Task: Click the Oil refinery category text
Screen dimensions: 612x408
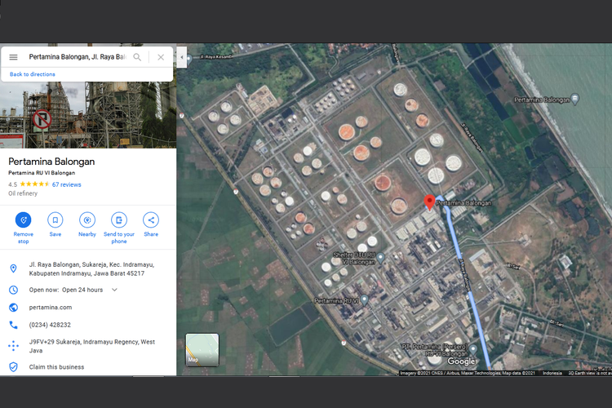Action: pos(23,193)
